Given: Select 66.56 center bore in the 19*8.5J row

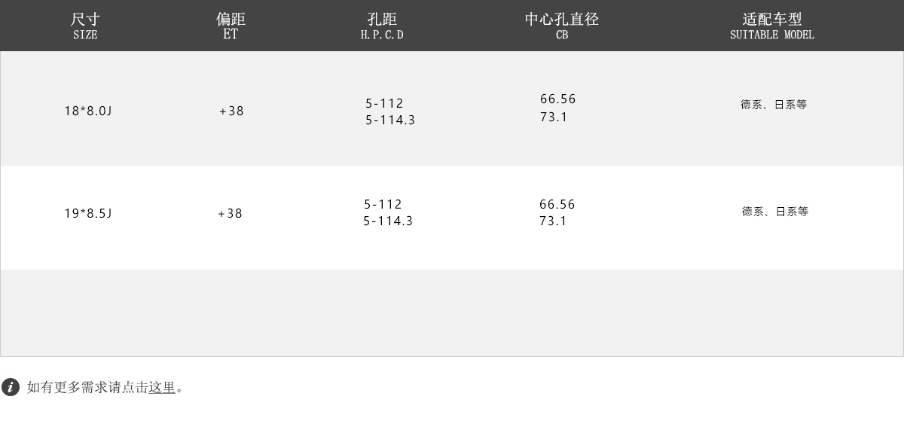Looking at the screenshot, I should click(557, 205).
